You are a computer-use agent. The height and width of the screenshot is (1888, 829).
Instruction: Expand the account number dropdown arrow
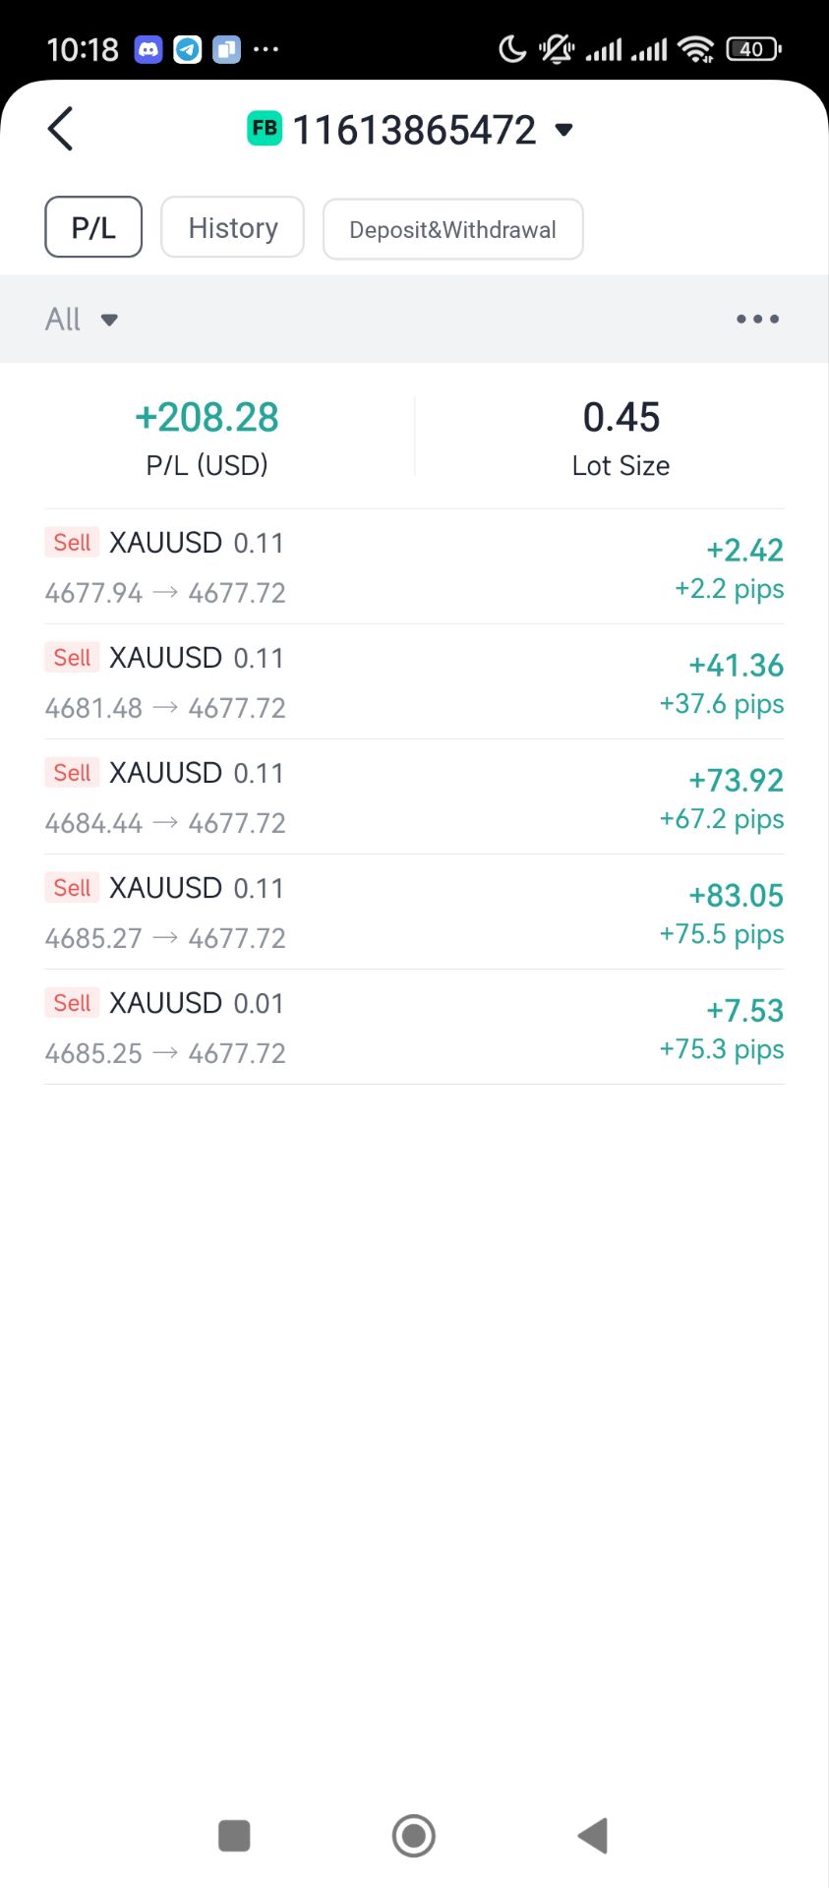tap(563, 130)
